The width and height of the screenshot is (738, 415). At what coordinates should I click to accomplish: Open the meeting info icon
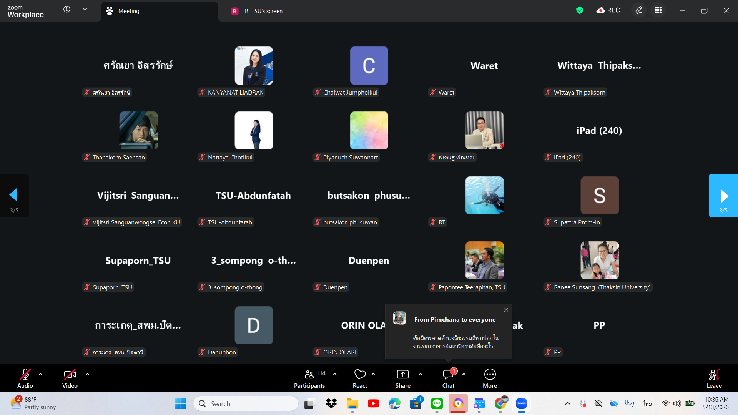click(67, 9)
